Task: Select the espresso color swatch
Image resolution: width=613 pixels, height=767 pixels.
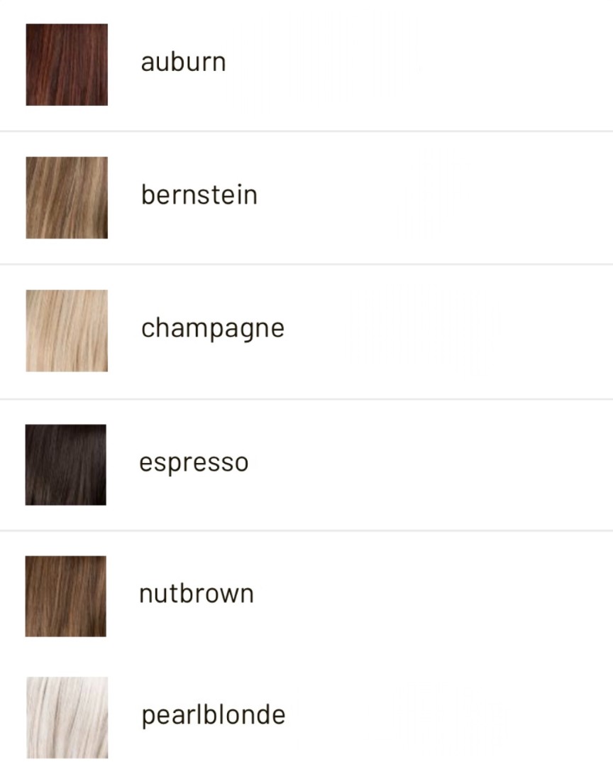Action: click(x=65, y=464)
